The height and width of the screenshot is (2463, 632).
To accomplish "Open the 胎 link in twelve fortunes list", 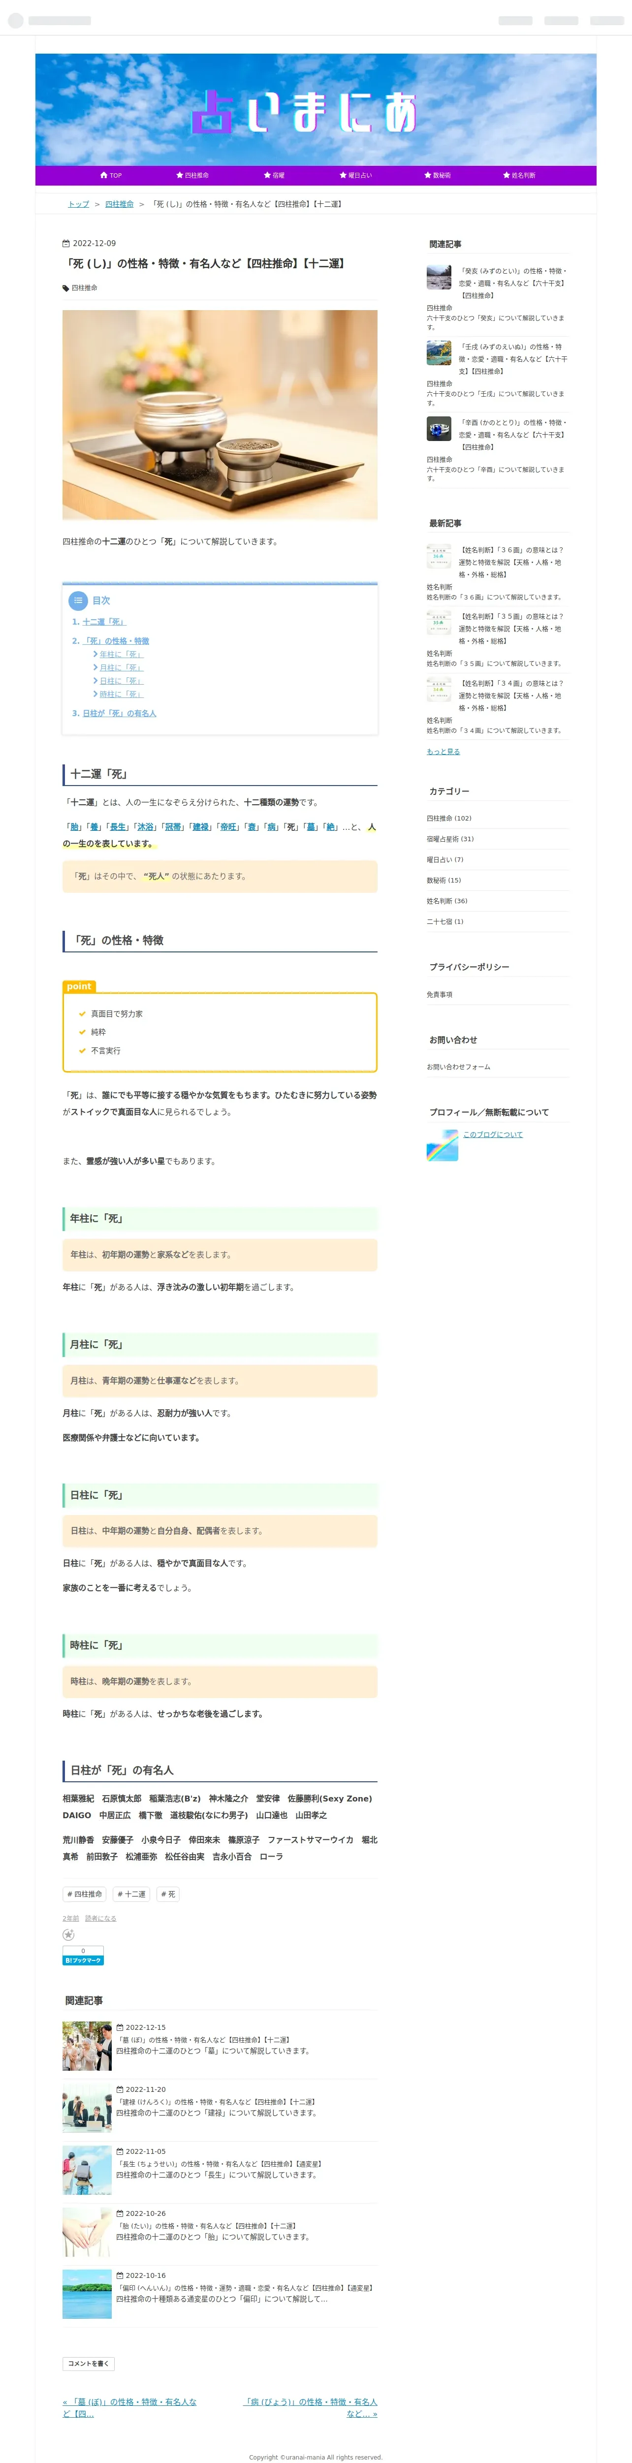I will click(x=75, y=827).
